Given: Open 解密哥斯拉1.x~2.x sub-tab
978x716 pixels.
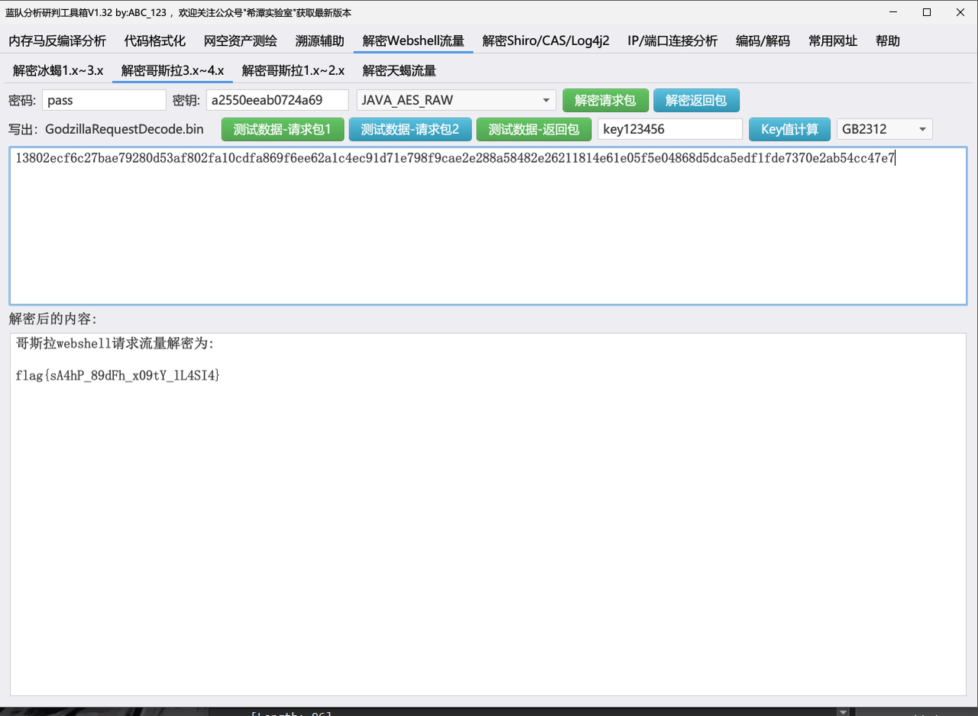Looking at the screenshot, I should 293,71.
